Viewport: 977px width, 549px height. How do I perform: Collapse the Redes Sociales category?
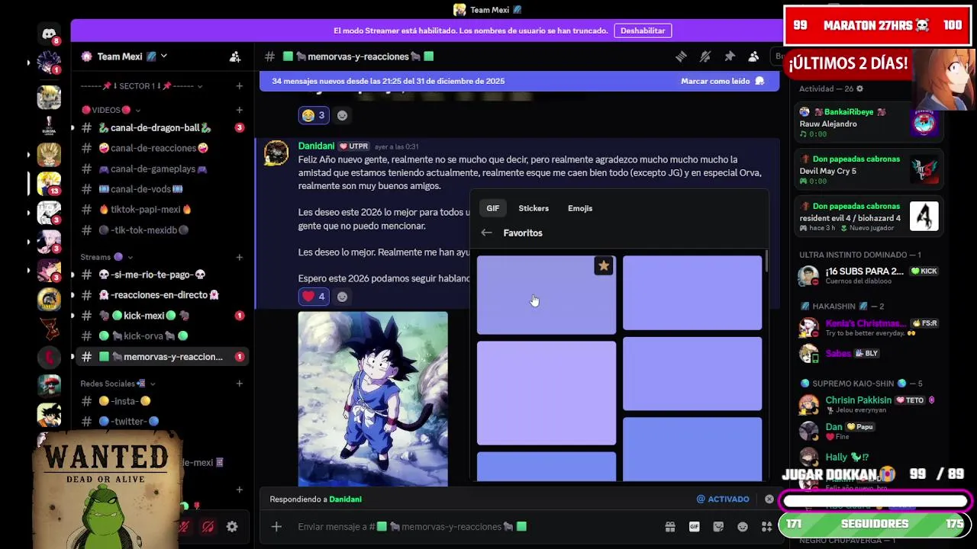[x=118, y=384]
